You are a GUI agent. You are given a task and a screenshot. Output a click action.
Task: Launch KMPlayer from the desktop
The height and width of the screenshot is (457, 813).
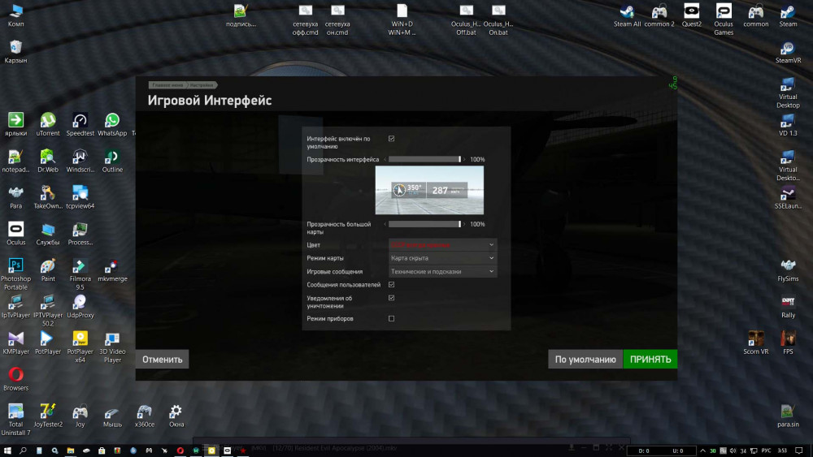(15, 343)
